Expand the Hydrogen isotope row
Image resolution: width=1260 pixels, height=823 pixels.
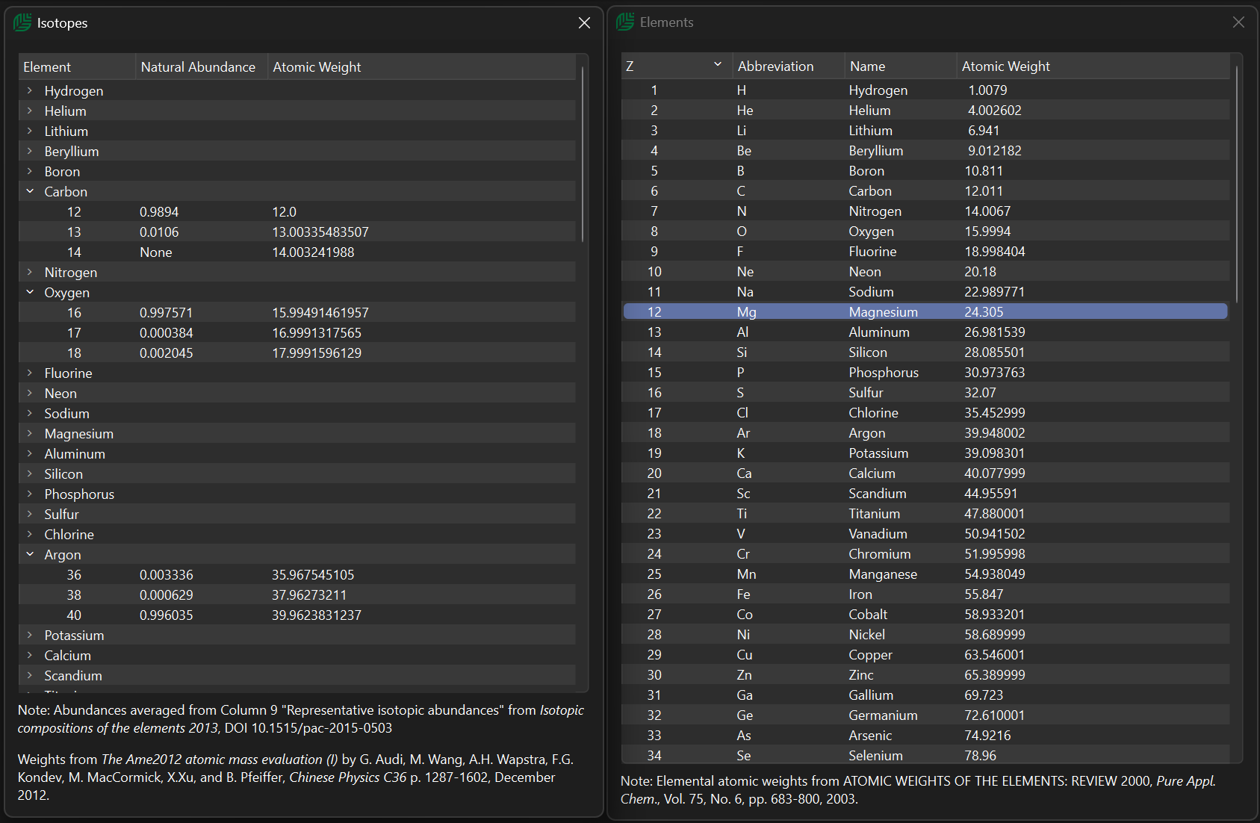(30, 90)
